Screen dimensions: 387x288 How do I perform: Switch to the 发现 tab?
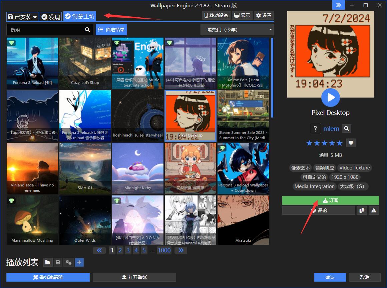point(51,17)
